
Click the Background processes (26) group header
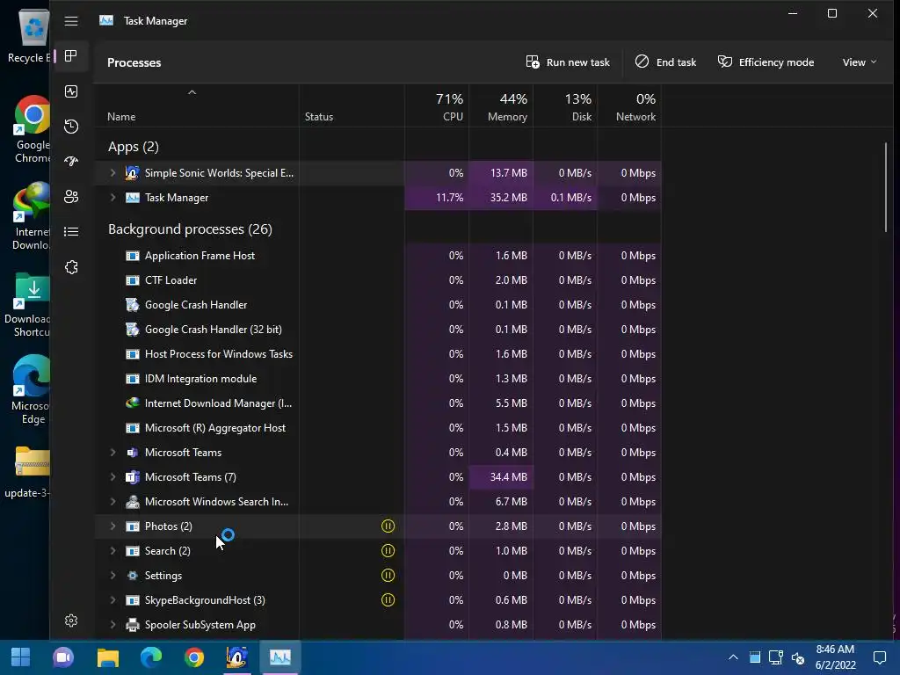(x=190, y=229)
